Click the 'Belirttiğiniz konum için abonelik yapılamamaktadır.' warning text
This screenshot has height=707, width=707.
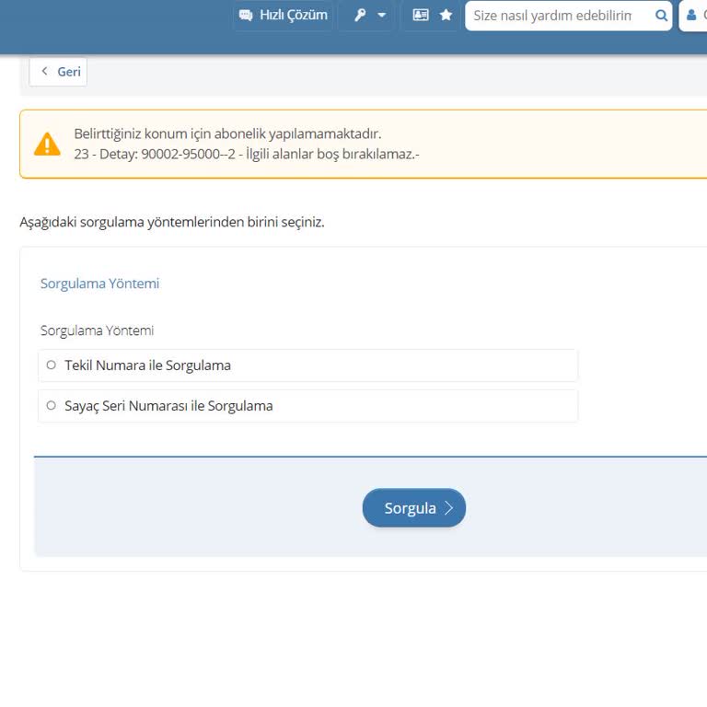click(227, 133)
